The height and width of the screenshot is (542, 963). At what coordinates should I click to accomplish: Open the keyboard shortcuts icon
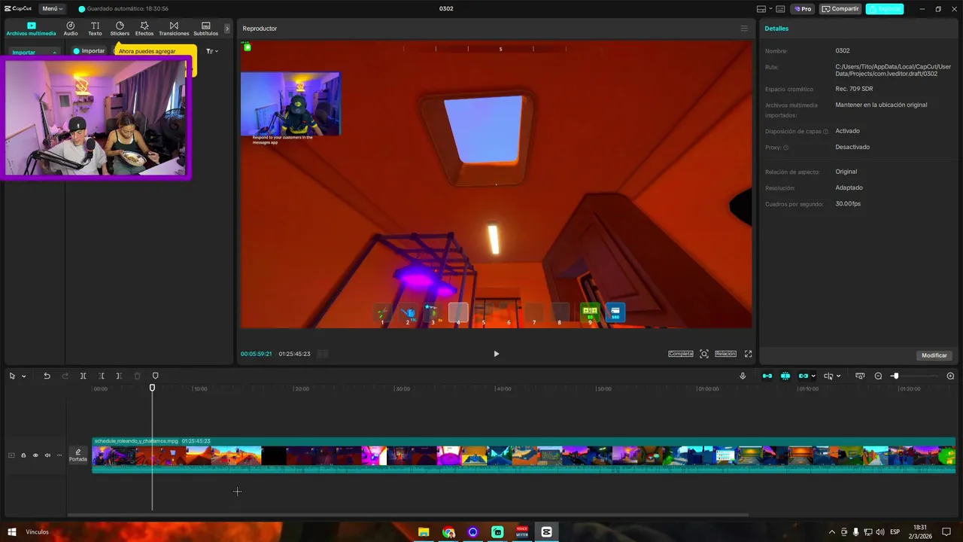(x=780, y=9)
